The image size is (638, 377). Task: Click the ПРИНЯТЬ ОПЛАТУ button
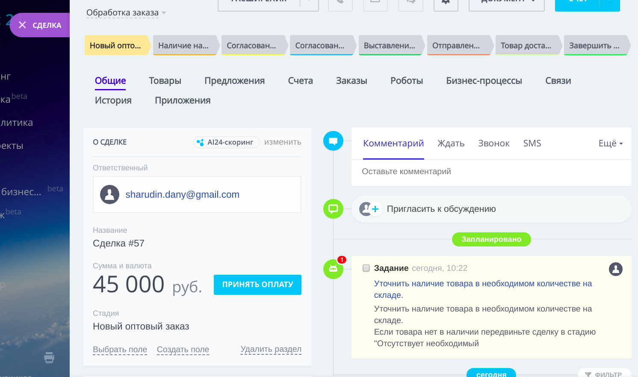(x=257, y=285)
